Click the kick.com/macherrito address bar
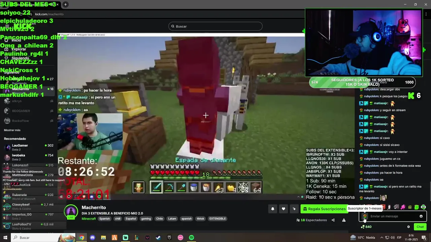The image size is (431, 242). pyautogui.click(x=49, y=14)
